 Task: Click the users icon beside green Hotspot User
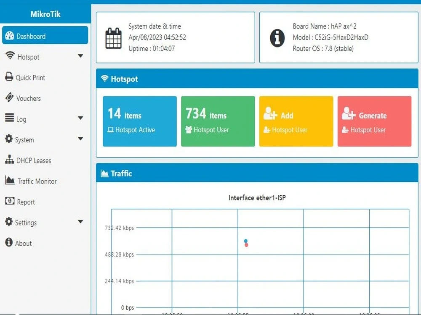point(189,130)
